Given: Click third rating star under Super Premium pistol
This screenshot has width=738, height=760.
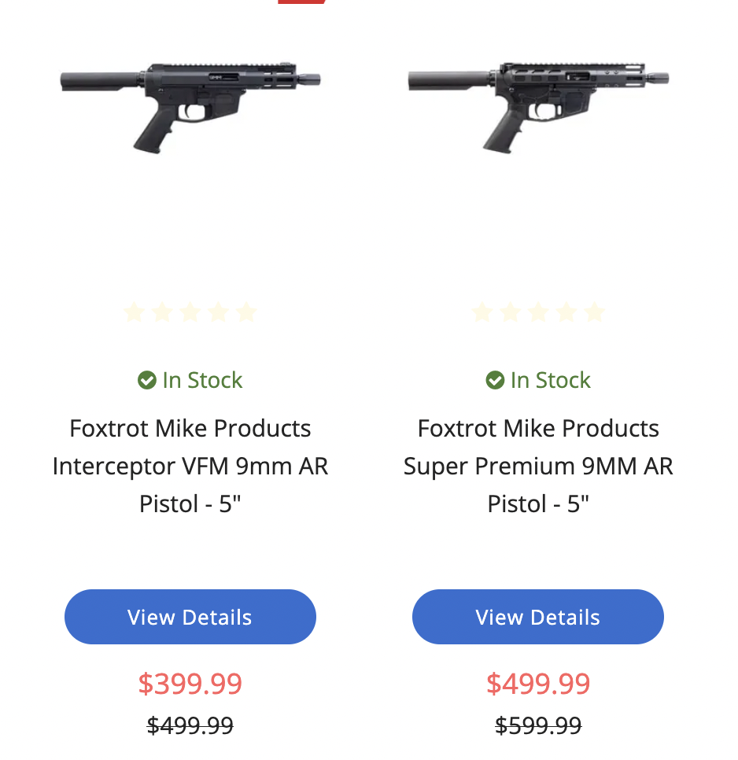Looking at the screenshot, I should coord(538,312).
